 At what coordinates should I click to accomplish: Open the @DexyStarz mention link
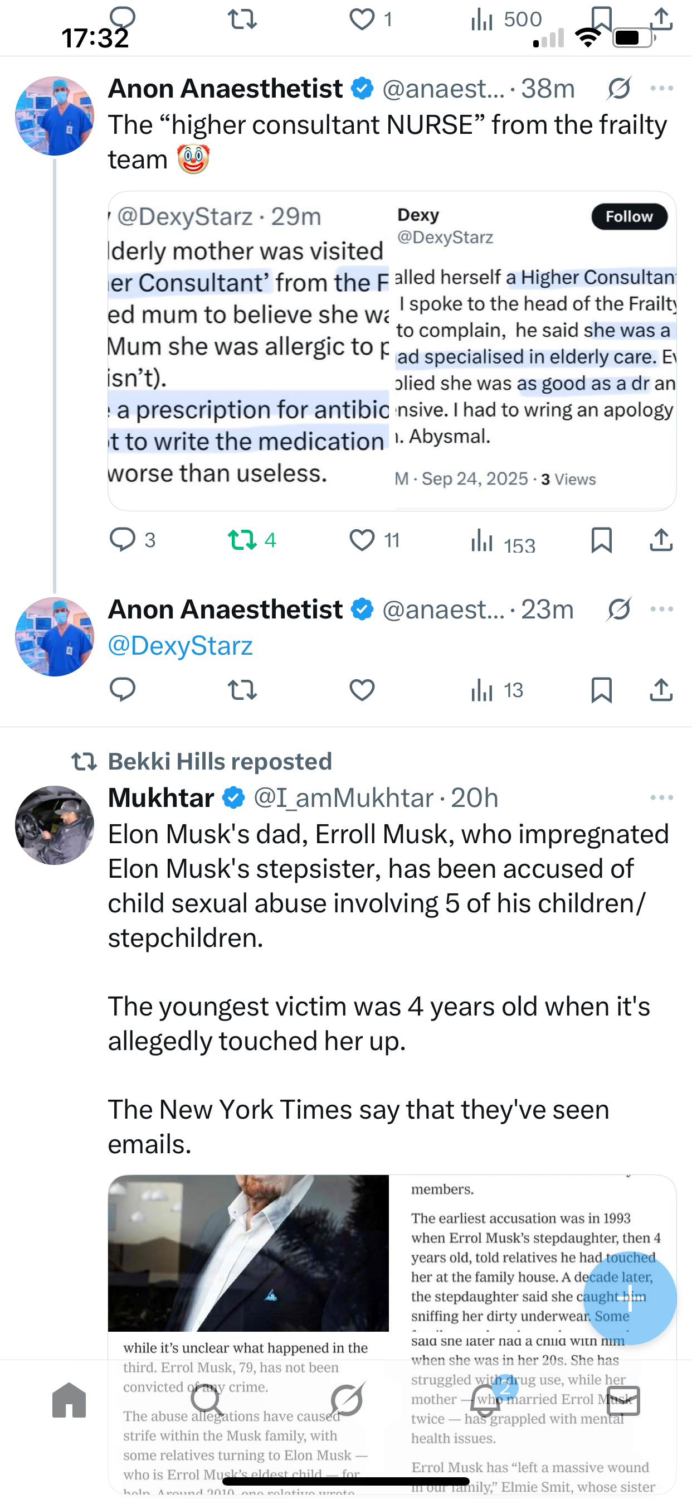(181, 646)
